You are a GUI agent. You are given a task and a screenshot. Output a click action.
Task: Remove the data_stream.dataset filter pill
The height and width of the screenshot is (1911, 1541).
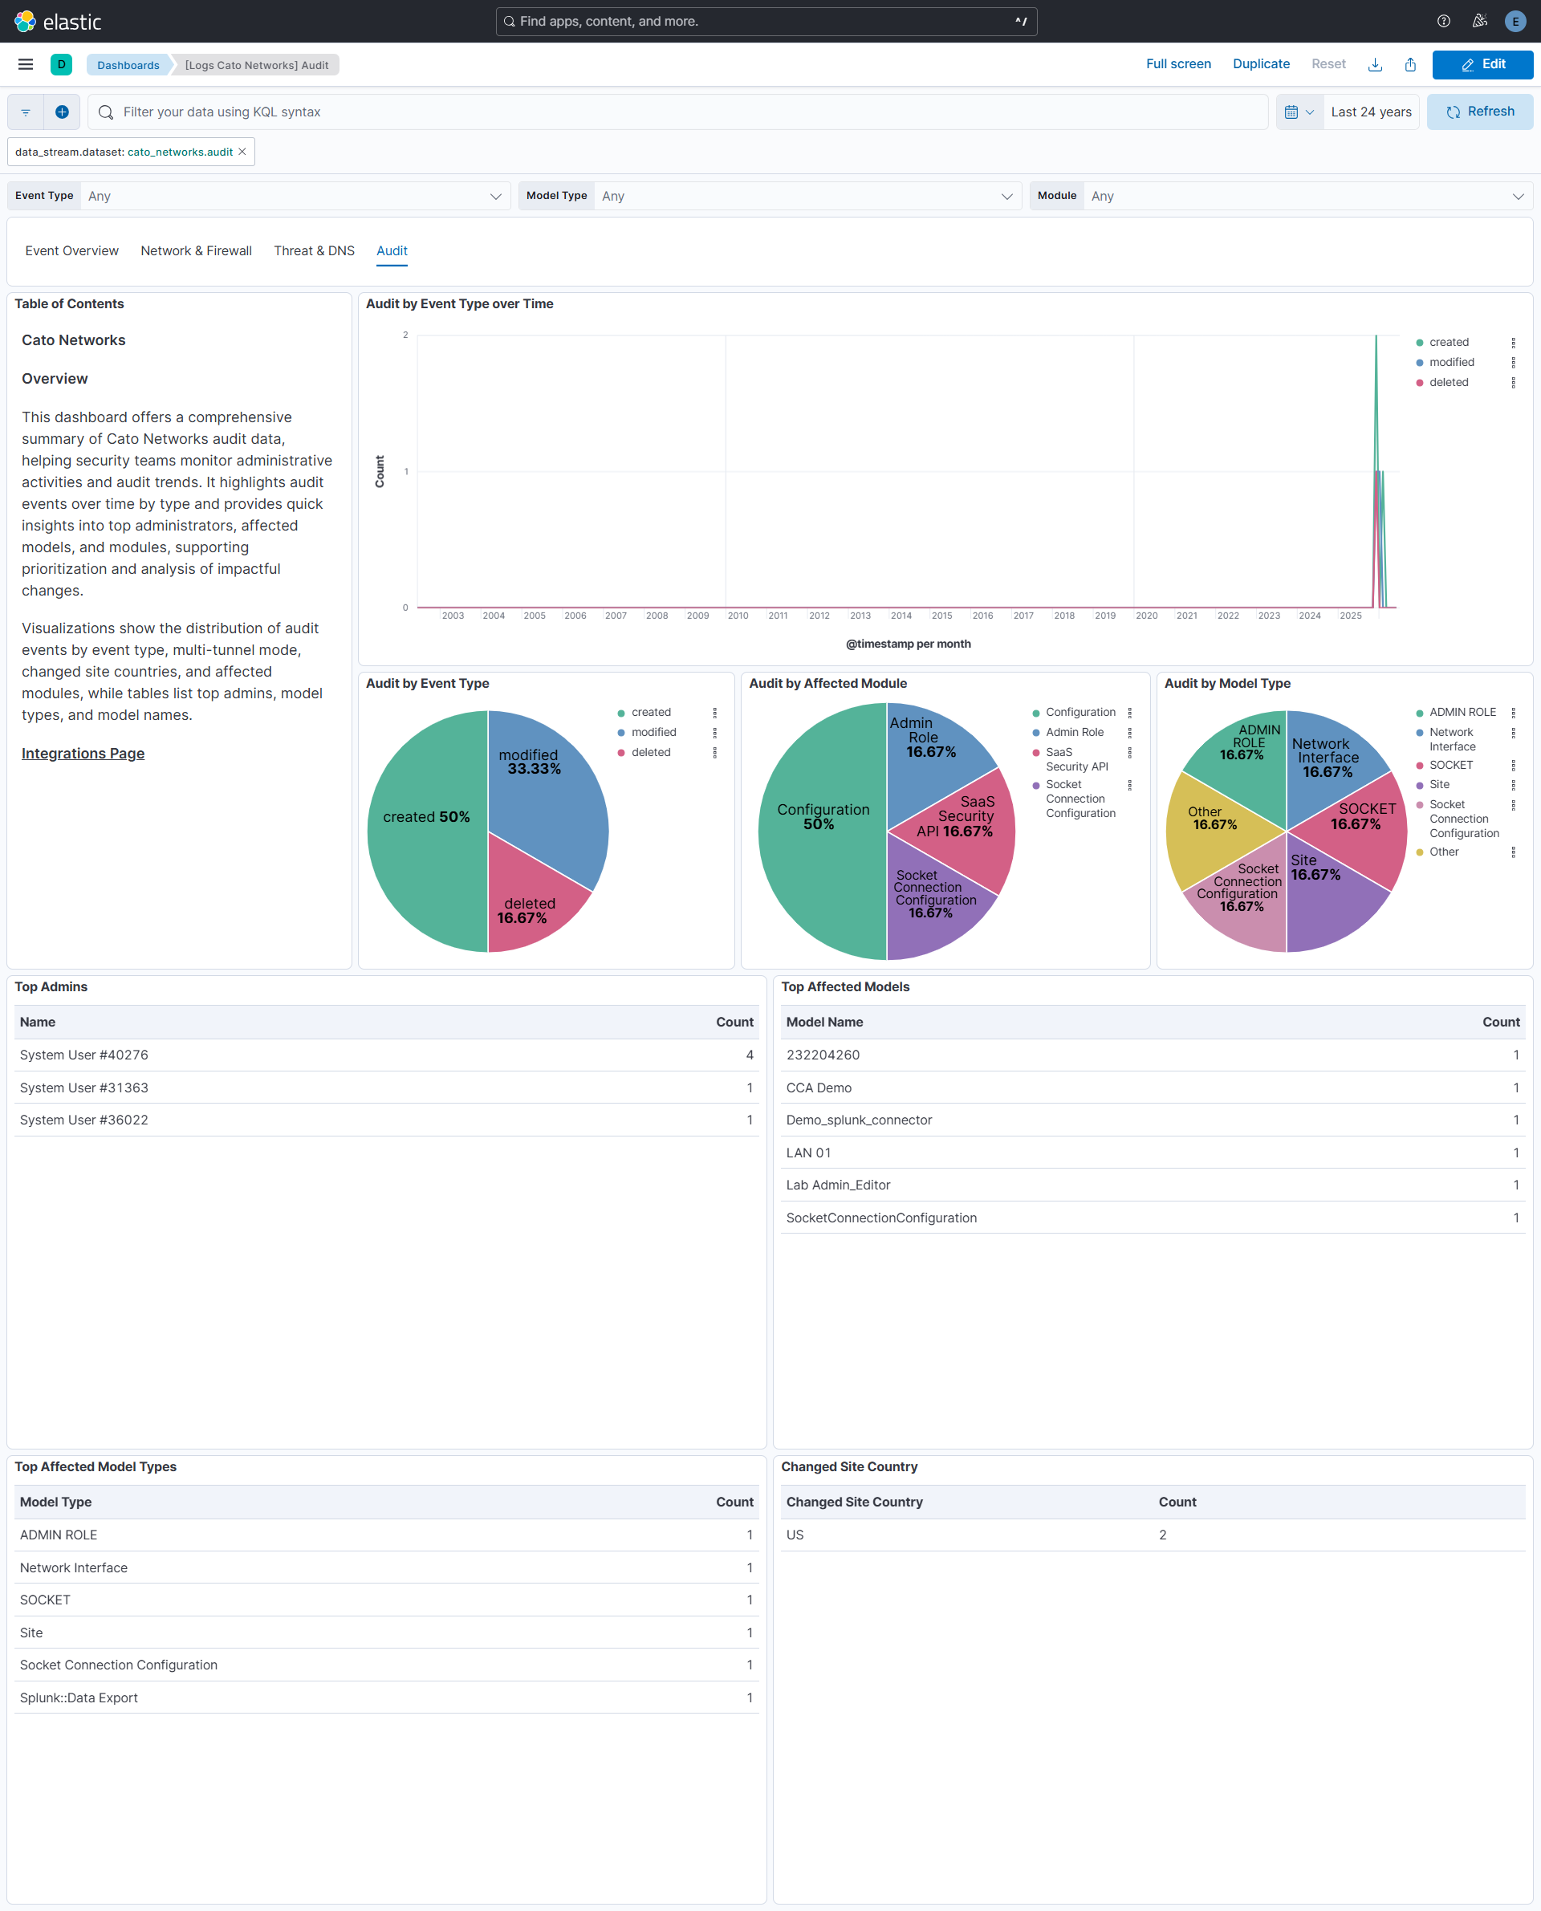pyautogui.click(x=242, y=152)
